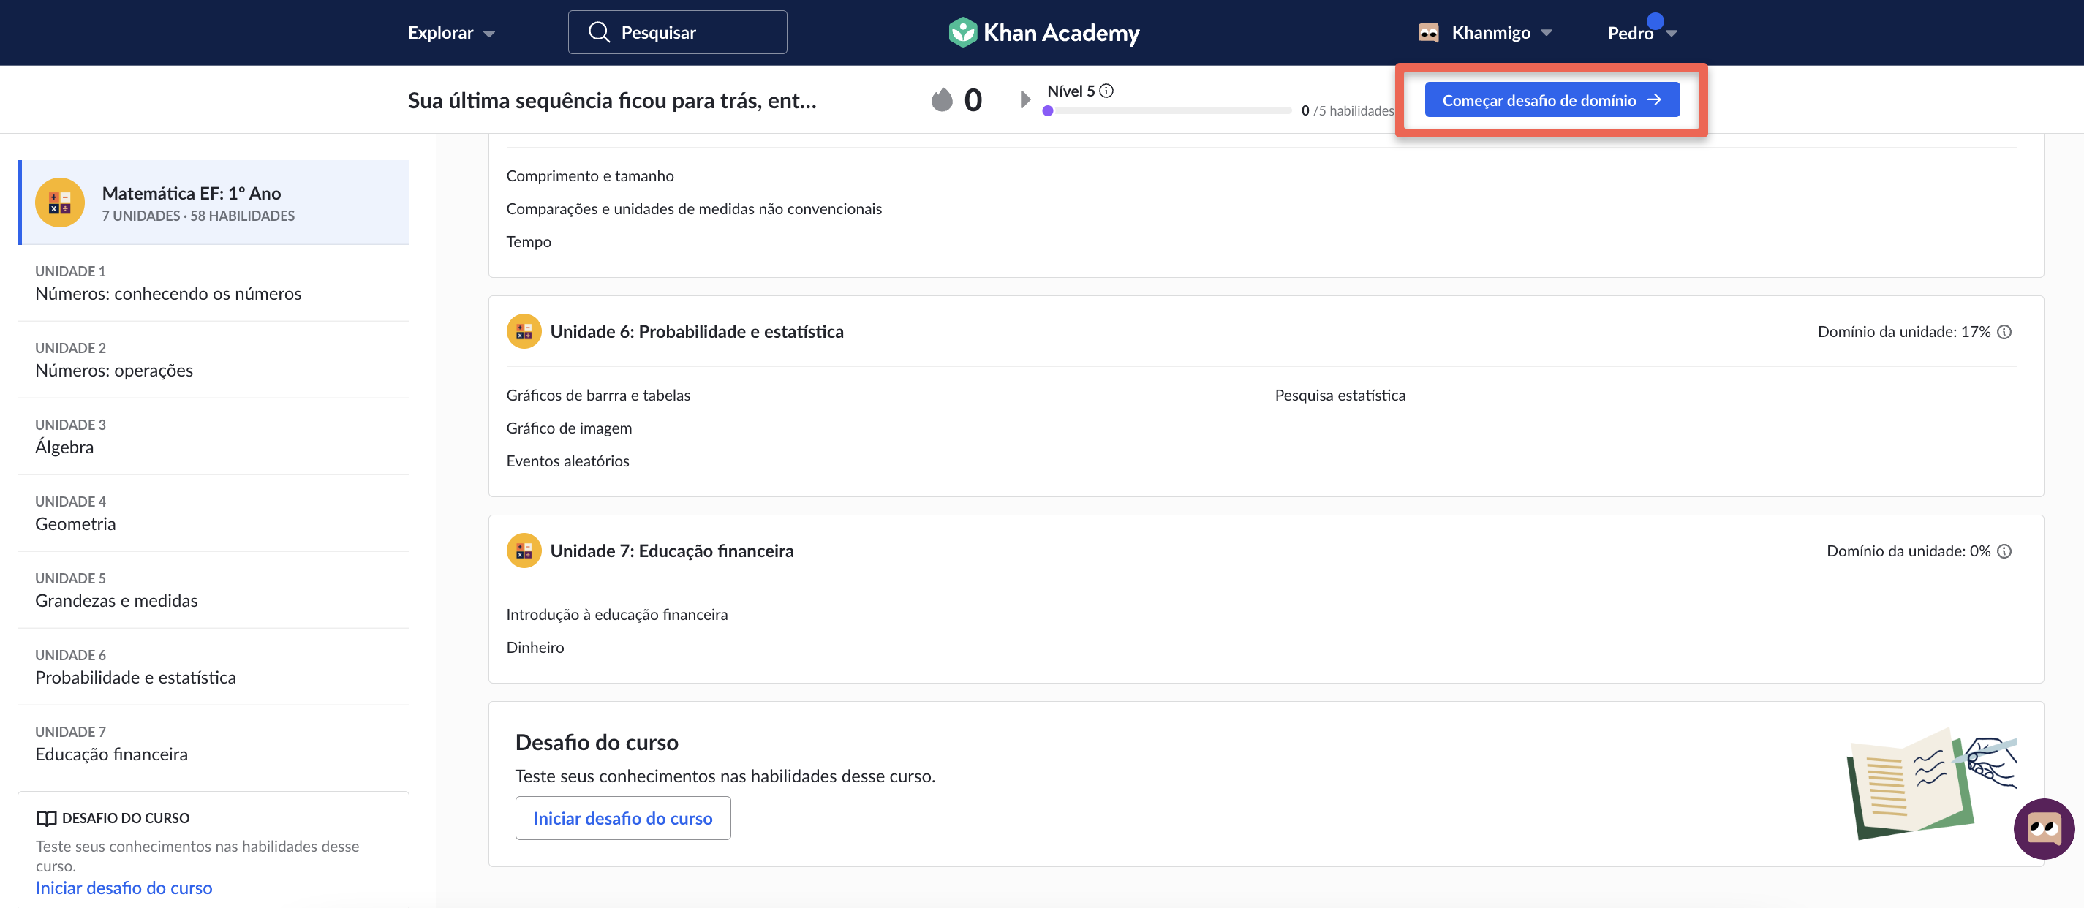Open the Tempo lesson
Image resolution: width=2084 pixels, height=908 pixels.
click(528, 242)
